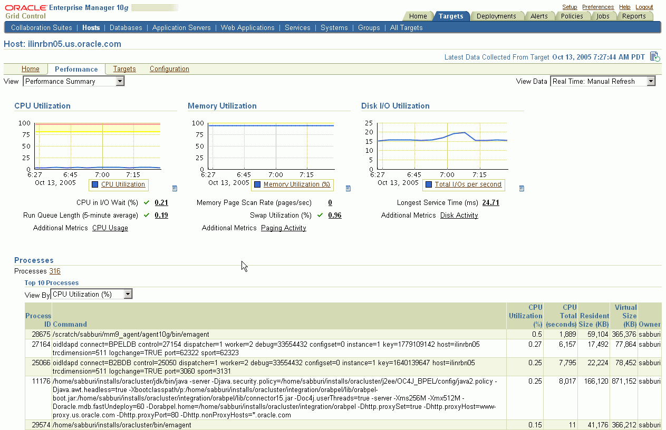Open the Real Time: Manual Refresh dropdown
Viewport: 666px width, 430px height.
[x=650, y=81]
